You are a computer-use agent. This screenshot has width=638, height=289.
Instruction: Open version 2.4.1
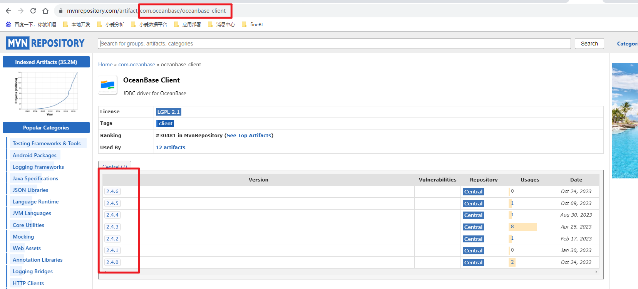coord(112,250)
